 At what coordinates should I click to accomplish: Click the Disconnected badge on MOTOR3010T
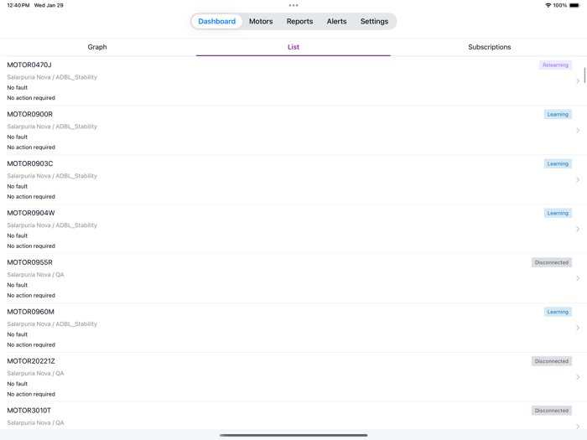tap(552, 411)
